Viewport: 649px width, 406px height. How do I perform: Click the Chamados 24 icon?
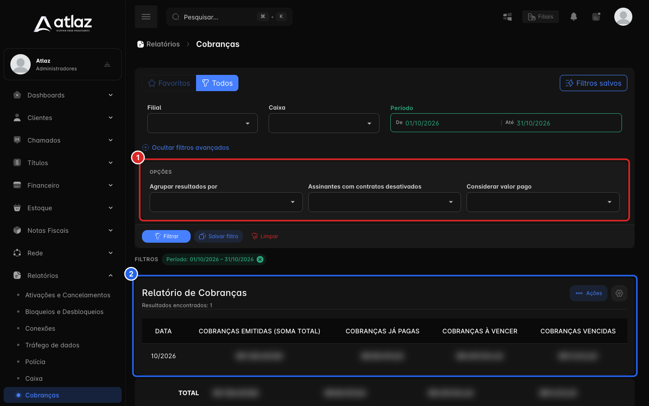coord(17,140)
